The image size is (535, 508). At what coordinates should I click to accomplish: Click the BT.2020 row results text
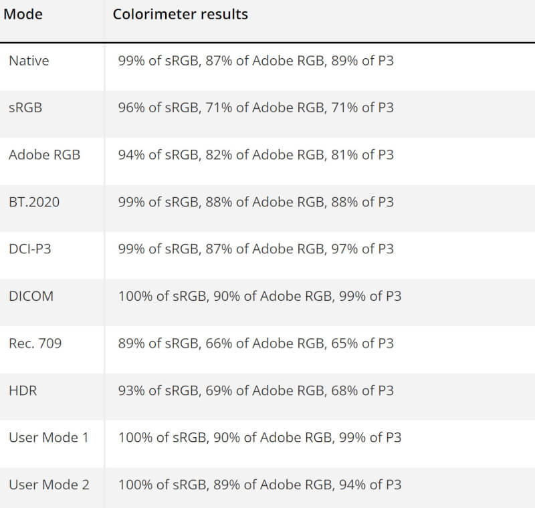pyautogui.click(x=255, y=202)
